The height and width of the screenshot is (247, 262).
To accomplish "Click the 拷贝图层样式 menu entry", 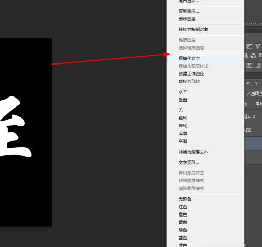I will pyautogui.click(x=191, y=173).
